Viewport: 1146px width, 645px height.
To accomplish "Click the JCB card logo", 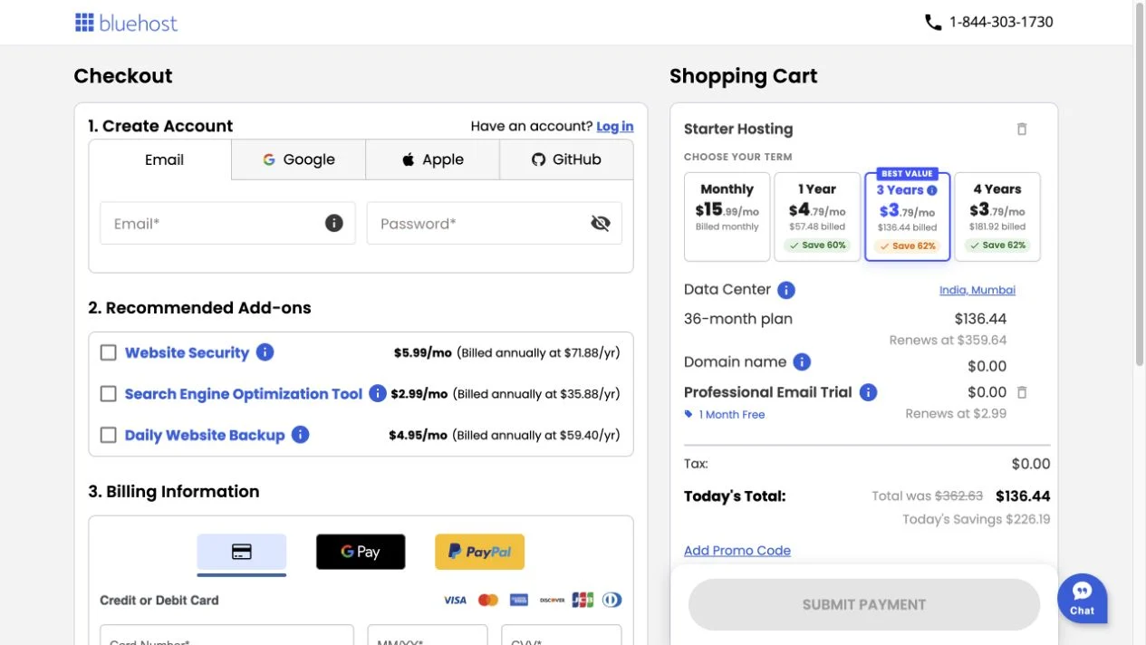I will coord(583,600).
